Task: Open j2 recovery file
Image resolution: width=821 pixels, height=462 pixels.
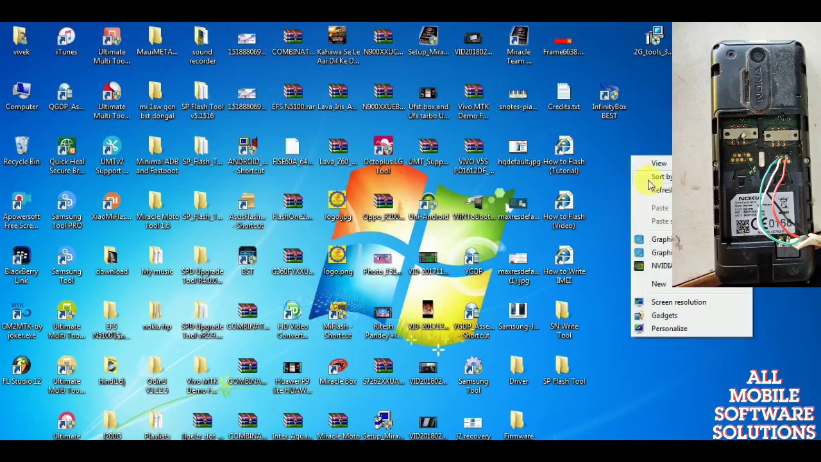Action: click(473, 425)
